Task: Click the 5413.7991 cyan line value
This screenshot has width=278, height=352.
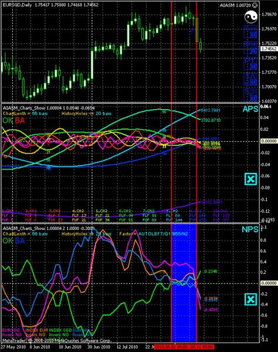Action: pos(211,110)
